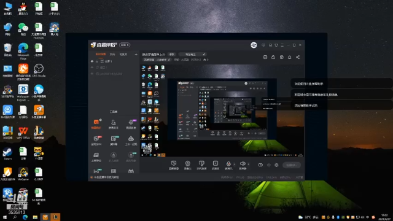This screenshot has height=221, width=393.
Task: Open the gamepad tool in the bottom tool row
Action: click(131, 171)
